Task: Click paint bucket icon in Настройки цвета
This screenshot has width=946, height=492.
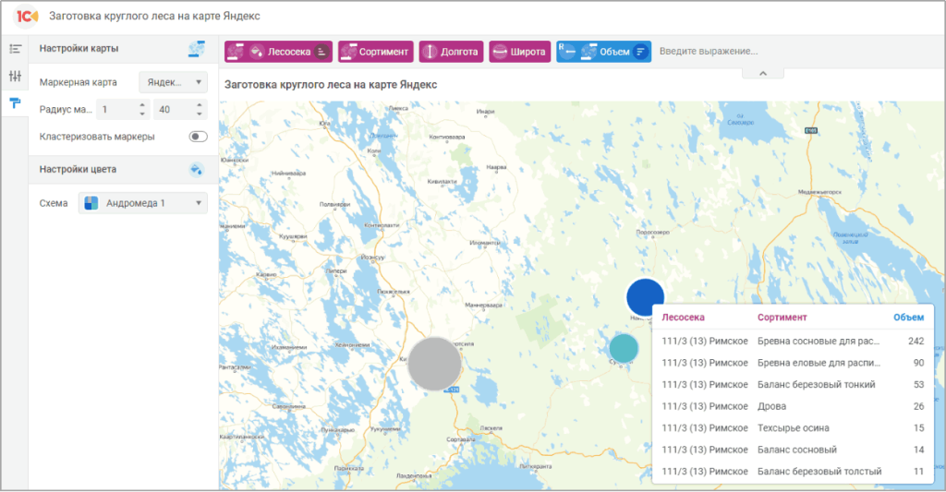Action: [196, 169]
